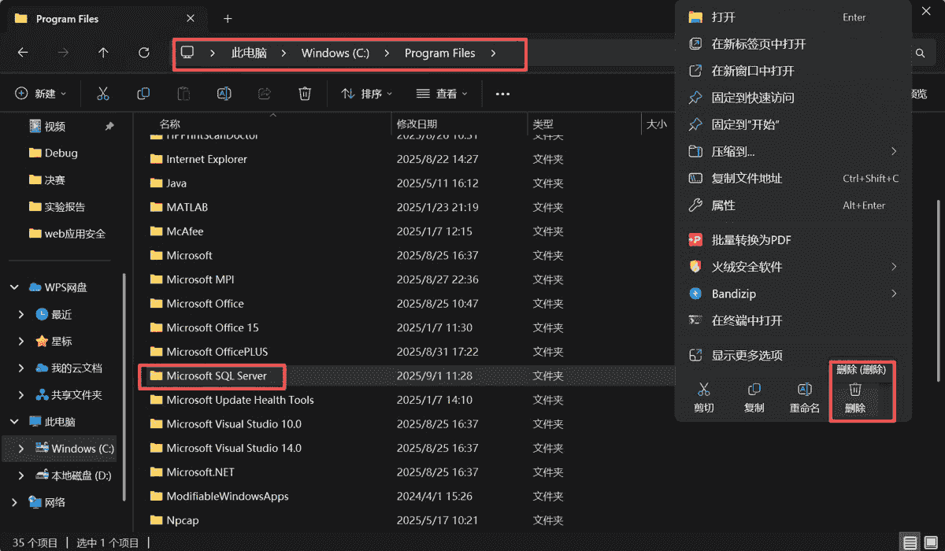The height and width of the screenshot is (551, 945).
Task: Expand the Local Disk (D:) node
Action: [x=21, y=475]
